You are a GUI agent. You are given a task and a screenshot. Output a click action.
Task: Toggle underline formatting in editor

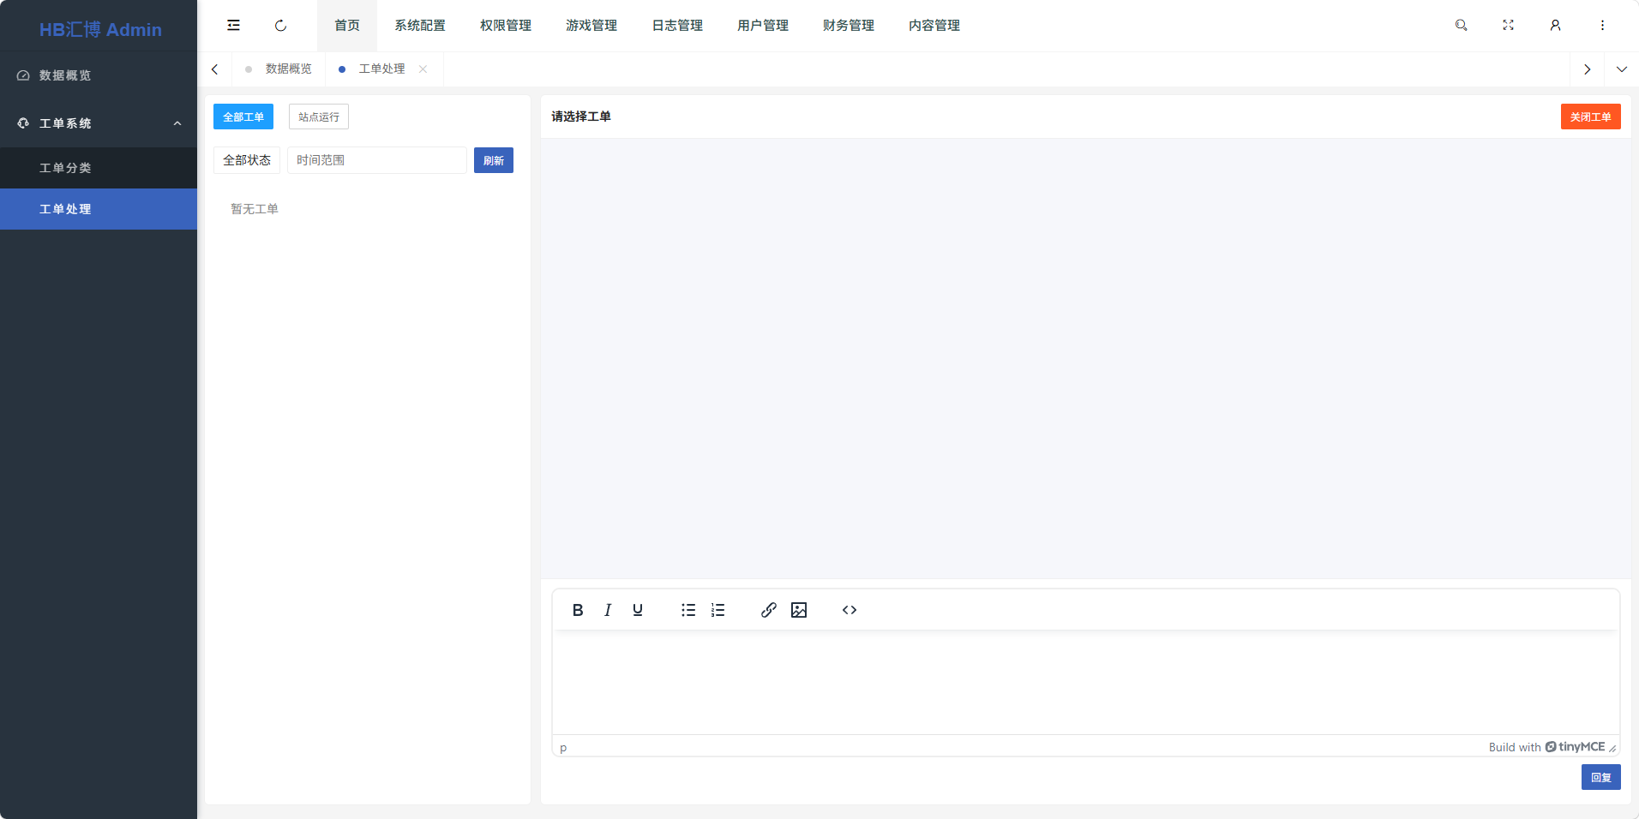point(638,610)
